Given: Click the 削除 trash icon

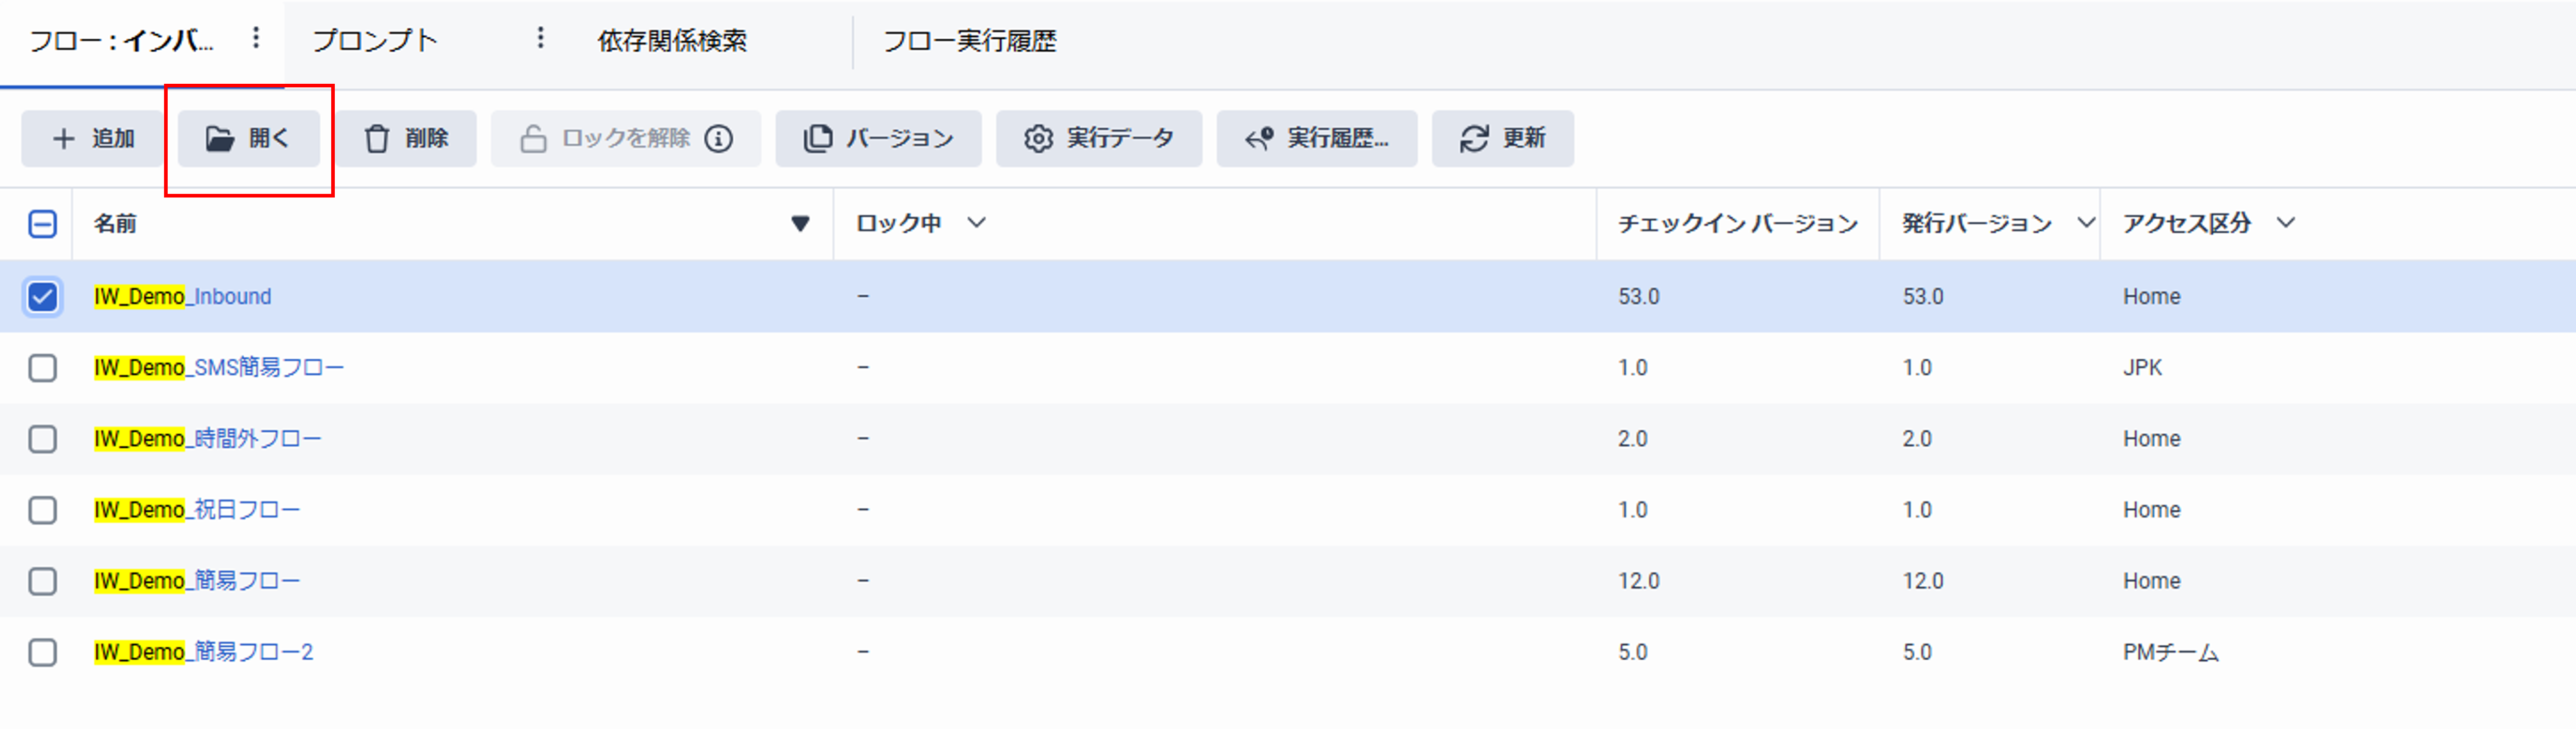Looking at the screenshot, I should pyautogui.click(x=376, y=139).
